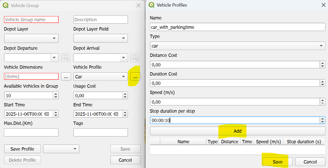Open Vehicle Dimensions editor with ellipsis button
Viewport: 328px width, 168px height.
point(66,77)
